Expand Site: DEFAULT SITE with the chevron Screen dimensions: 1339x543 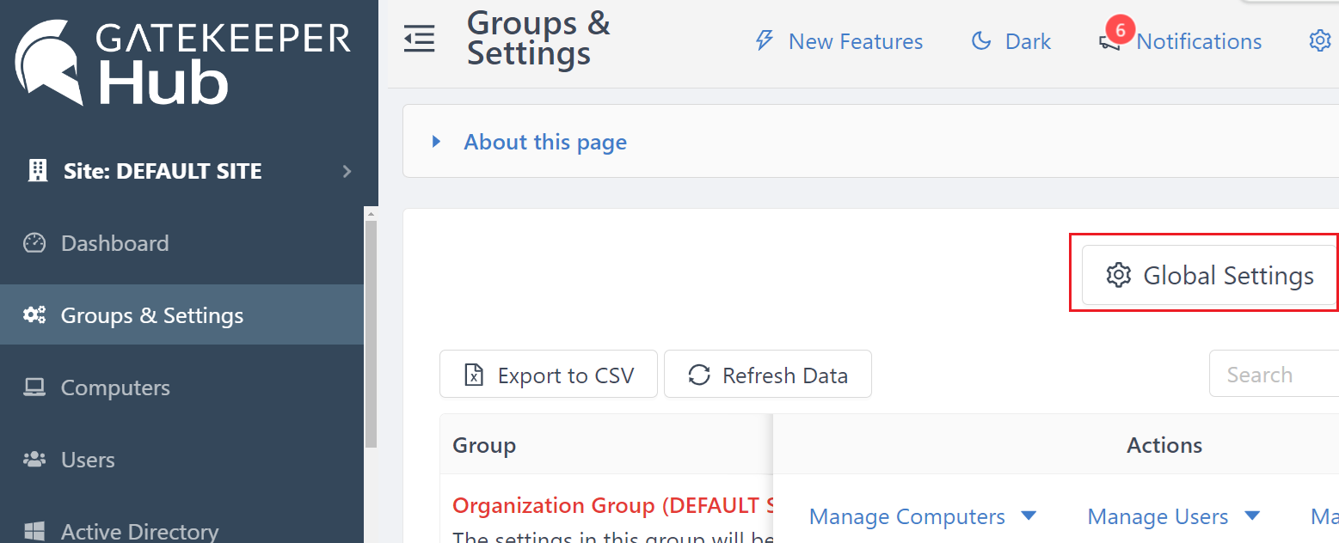(347, 171)
